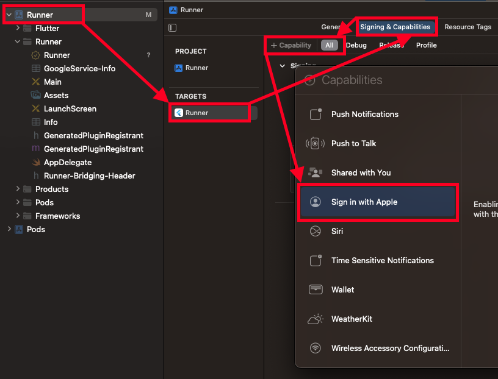
Task: Click the Shared with You capability icon
Action: click(315, 172)
